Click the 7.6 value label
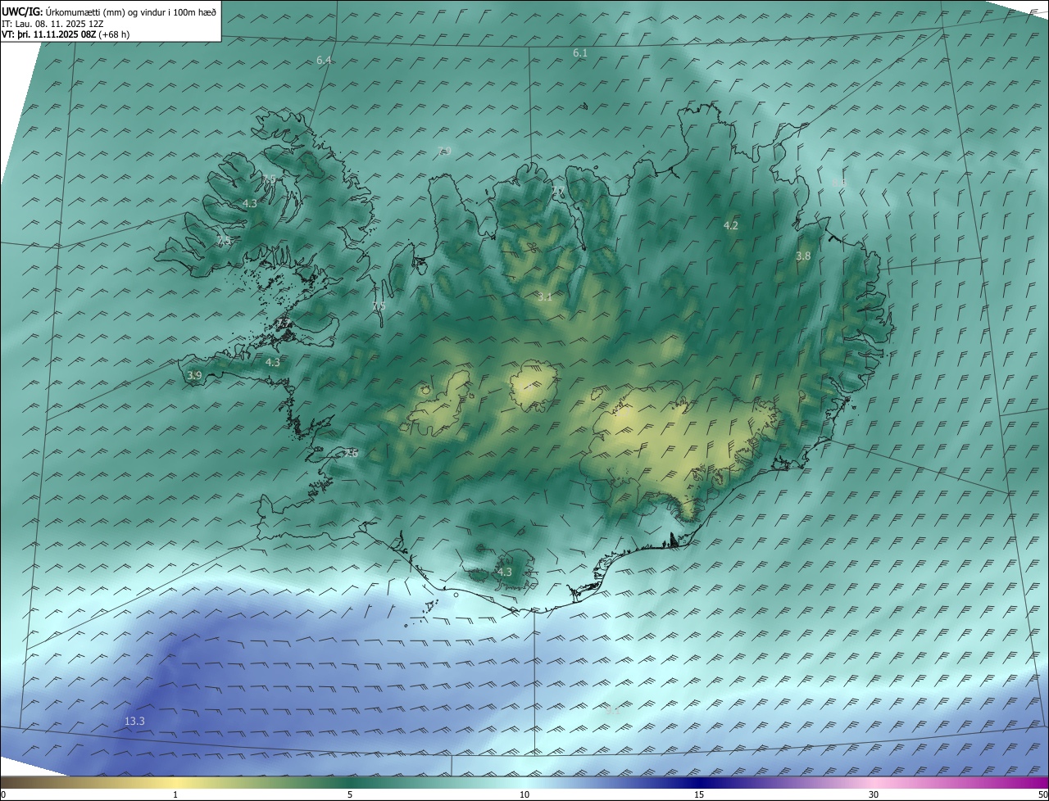This screenshot has width=1049, height=801. (x=352, y=452)
